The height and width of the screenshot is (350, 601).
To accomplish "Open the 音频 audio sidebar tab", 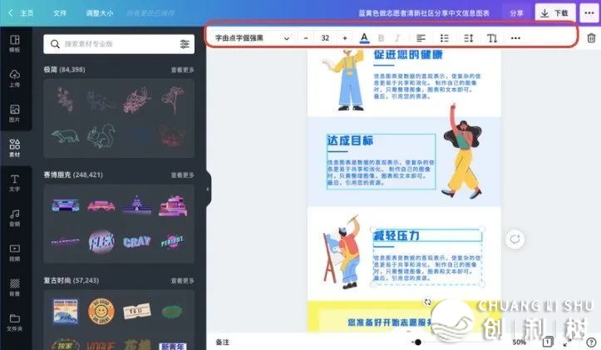I will tap(15, 218).
